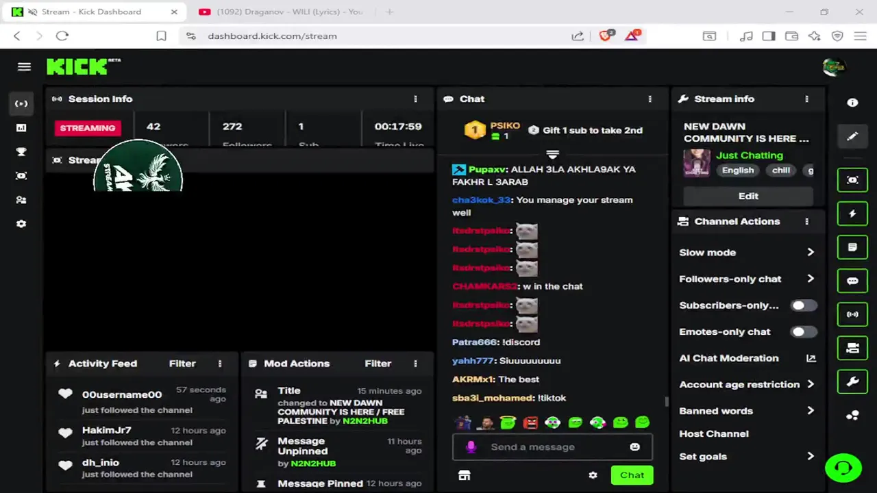Click the Just Chatting category thumbnail
Screen dimensions: 877x493
click(x=697, y=163)
